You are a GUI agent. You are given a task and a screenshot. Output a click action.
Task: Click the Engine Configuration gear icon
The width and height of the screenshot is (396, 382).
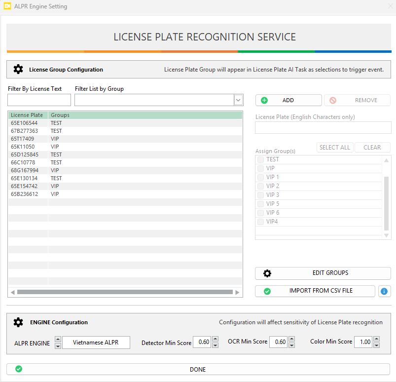tap(18, 322)
